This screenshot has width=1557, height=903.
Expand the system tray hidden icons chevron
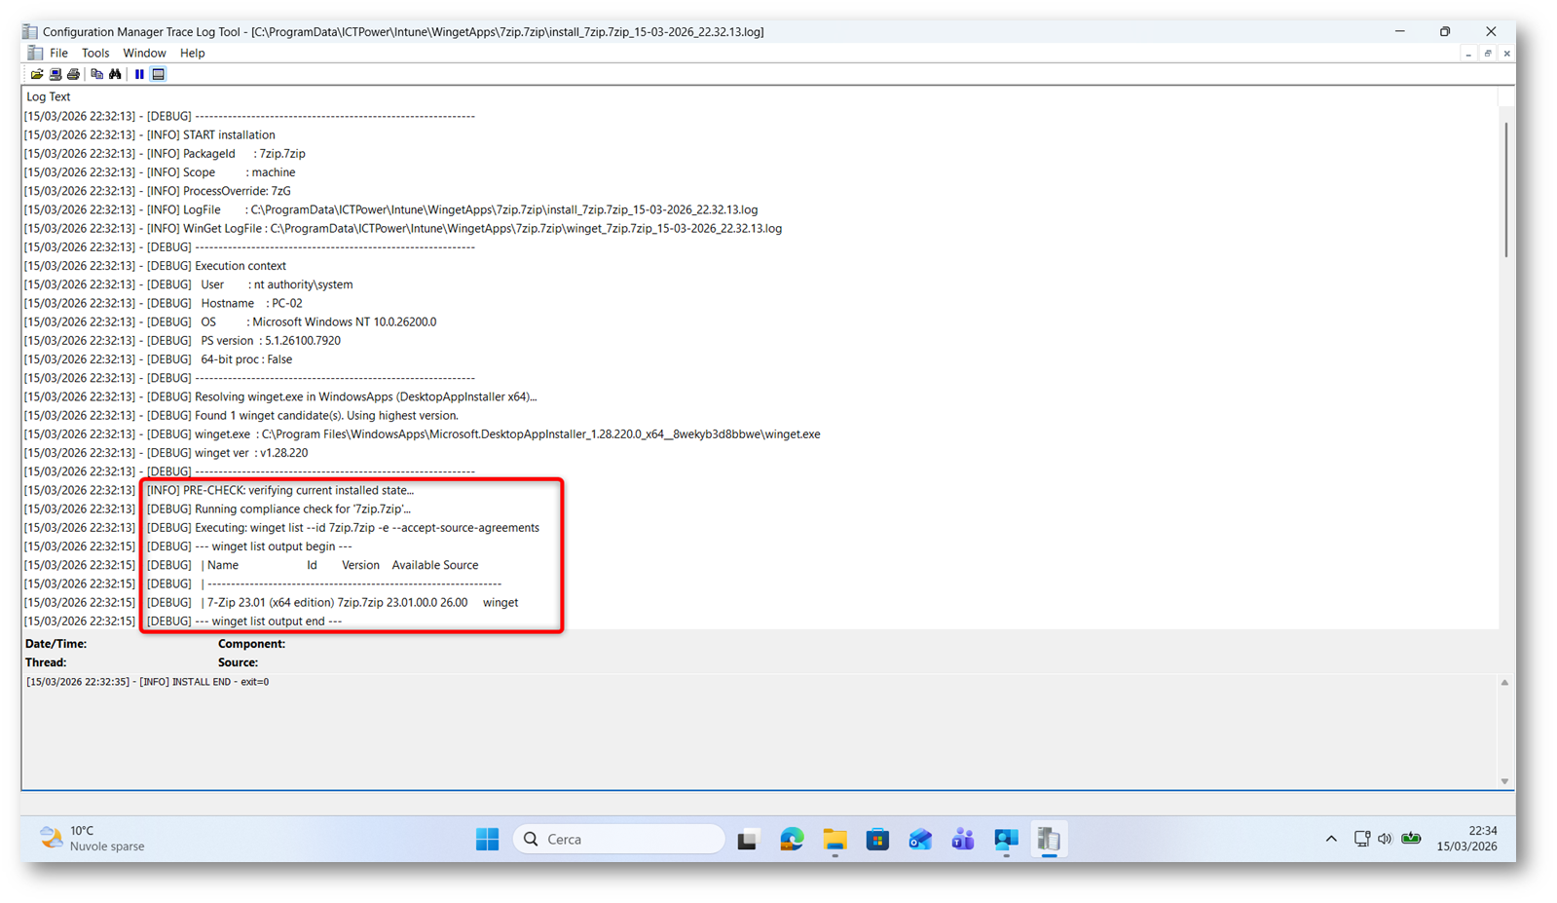click(1331, 839)
